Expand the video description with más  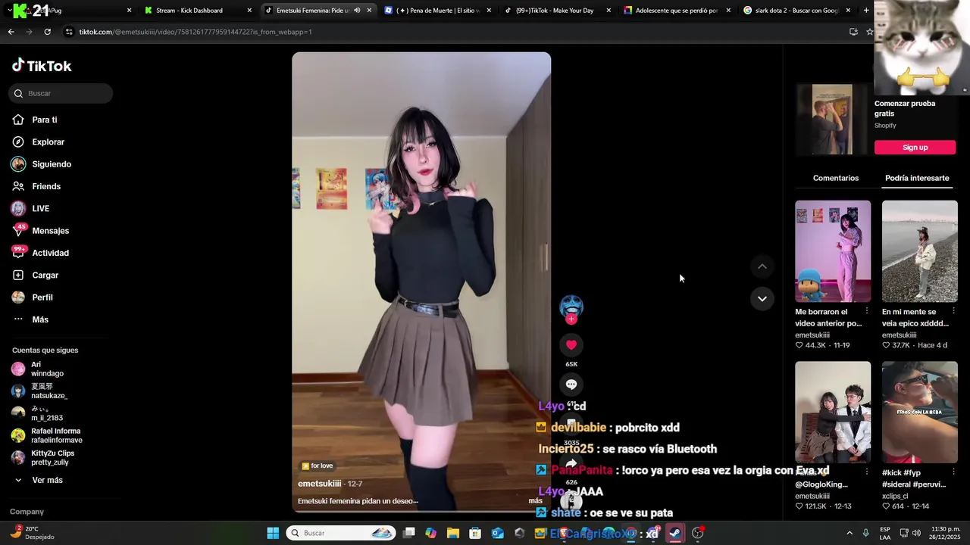535,501
